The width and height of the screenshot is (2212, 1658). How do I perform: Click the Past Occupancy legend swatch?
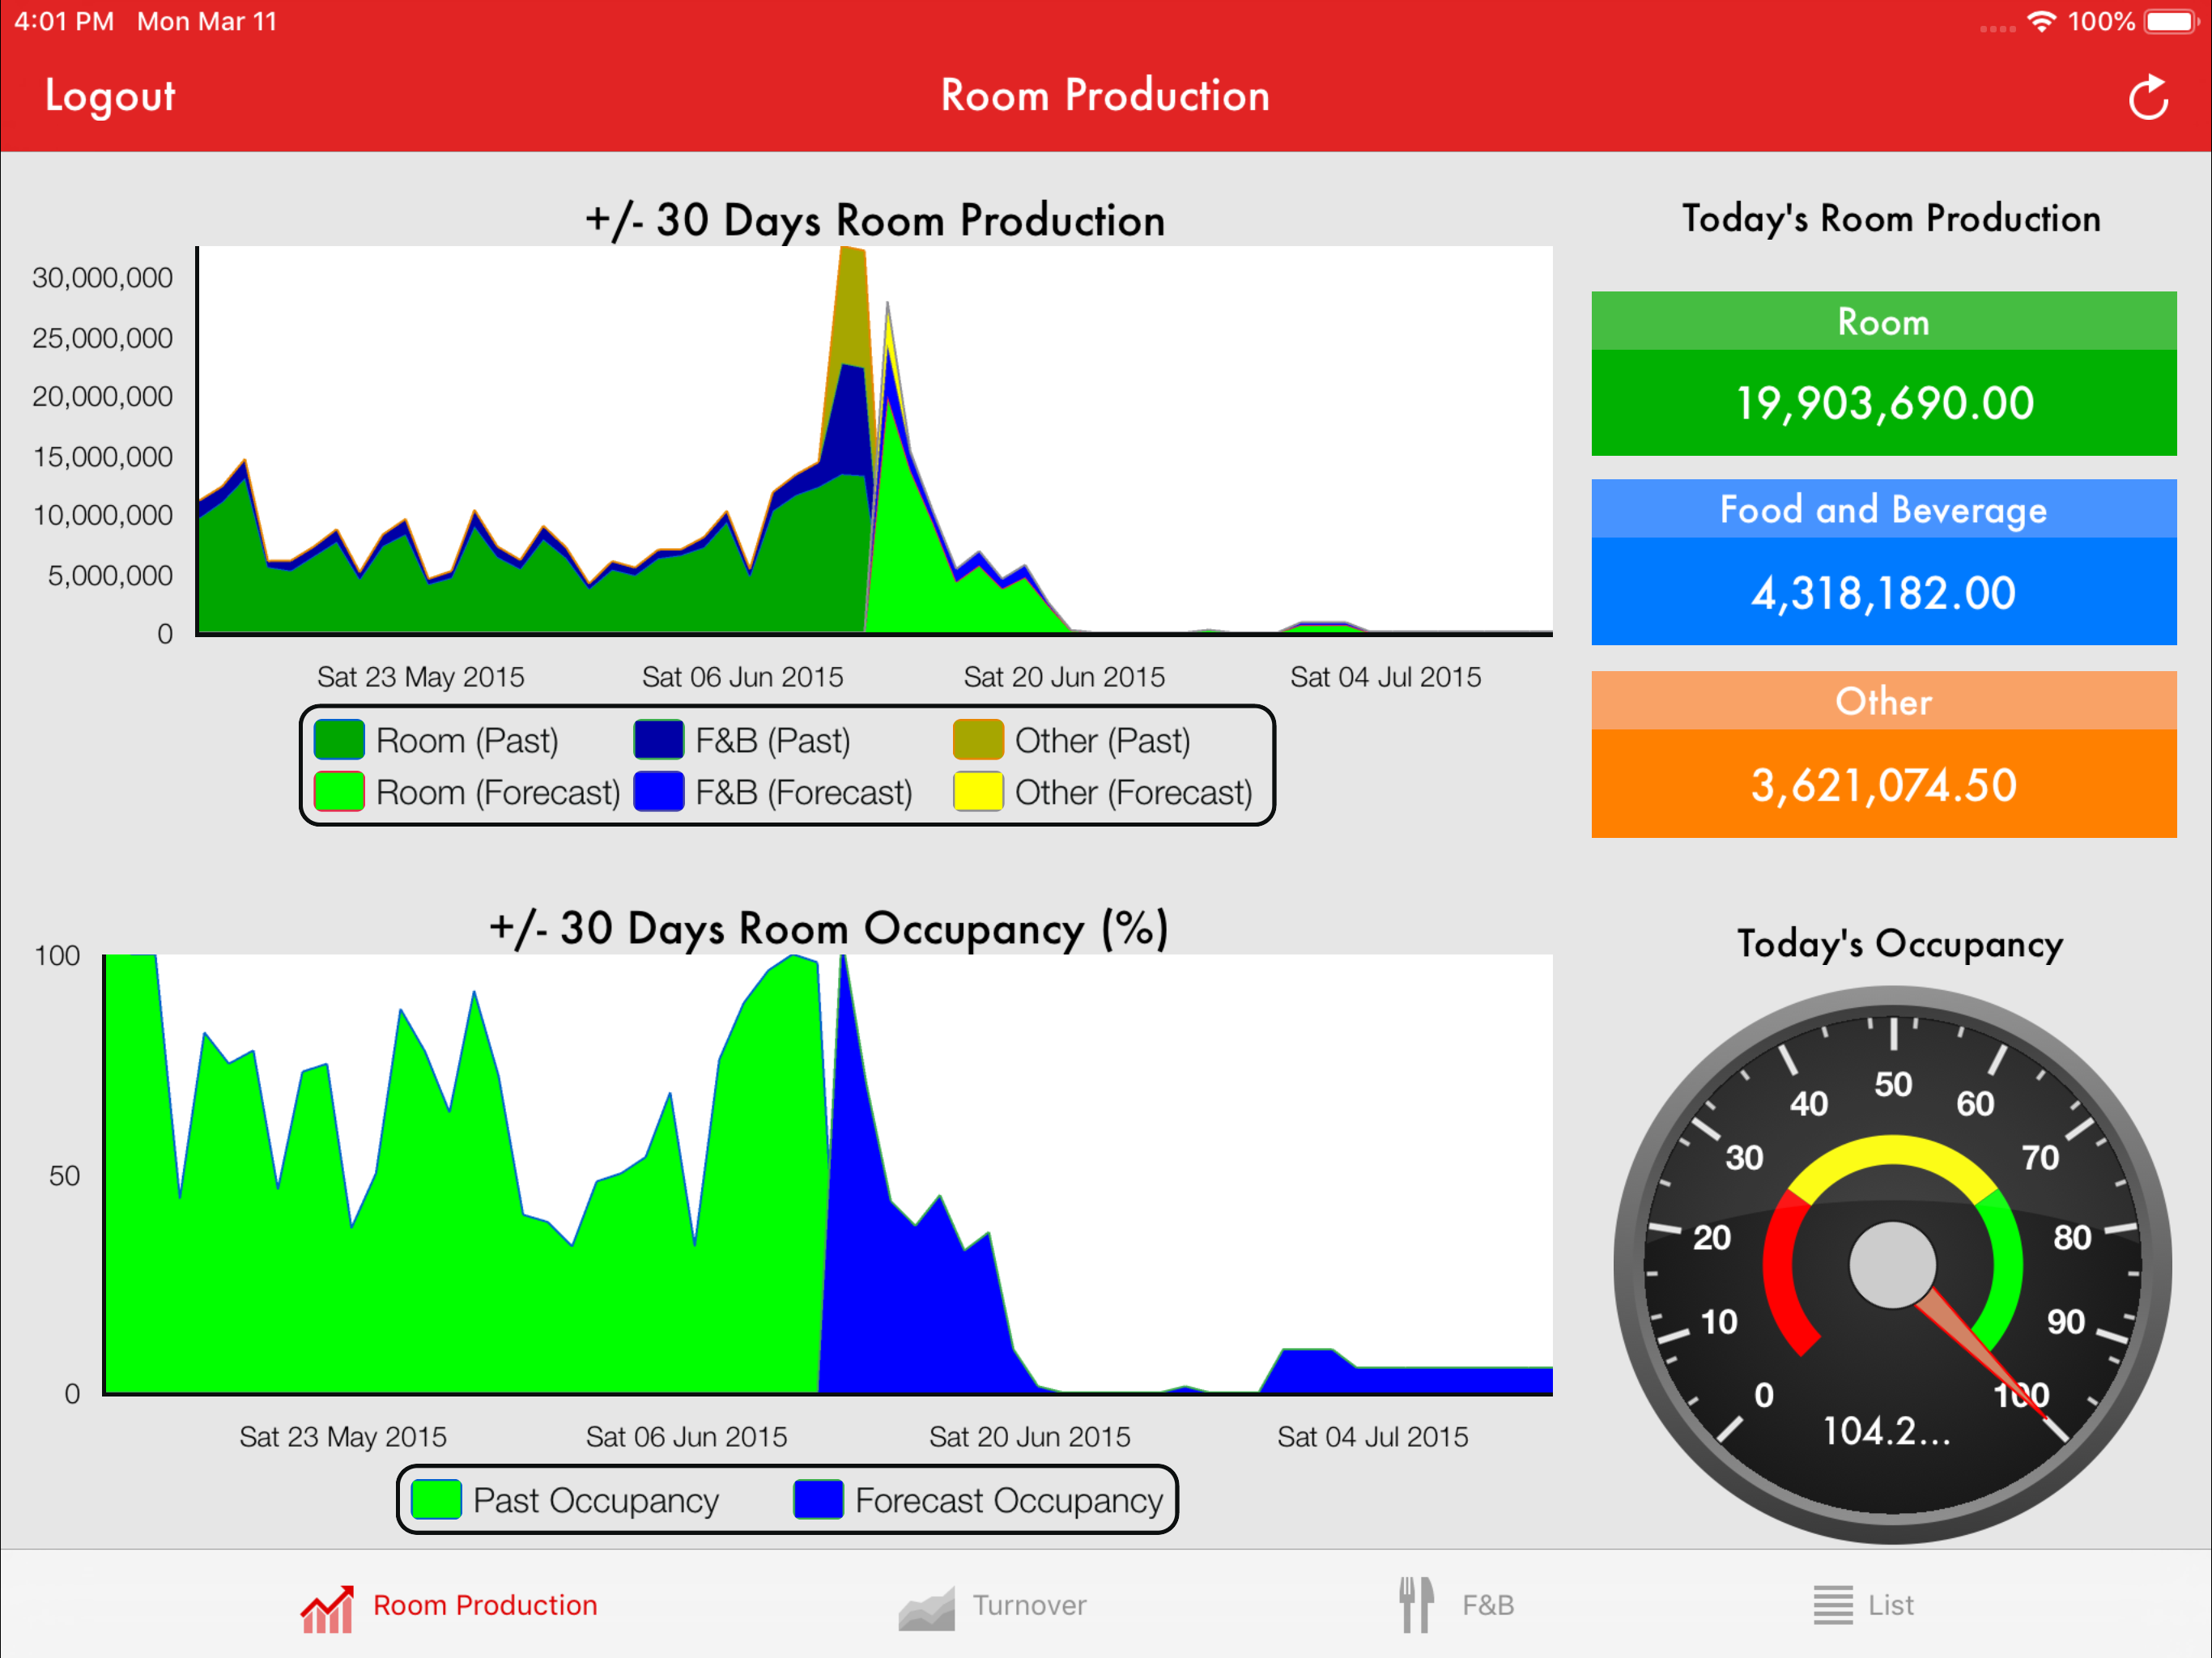(x=436, y=1500)
